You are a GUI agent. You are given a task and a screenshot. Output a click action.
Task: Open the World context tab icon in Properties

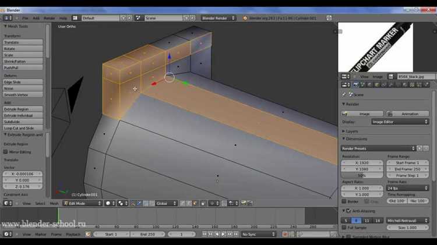tap(370, 85)
